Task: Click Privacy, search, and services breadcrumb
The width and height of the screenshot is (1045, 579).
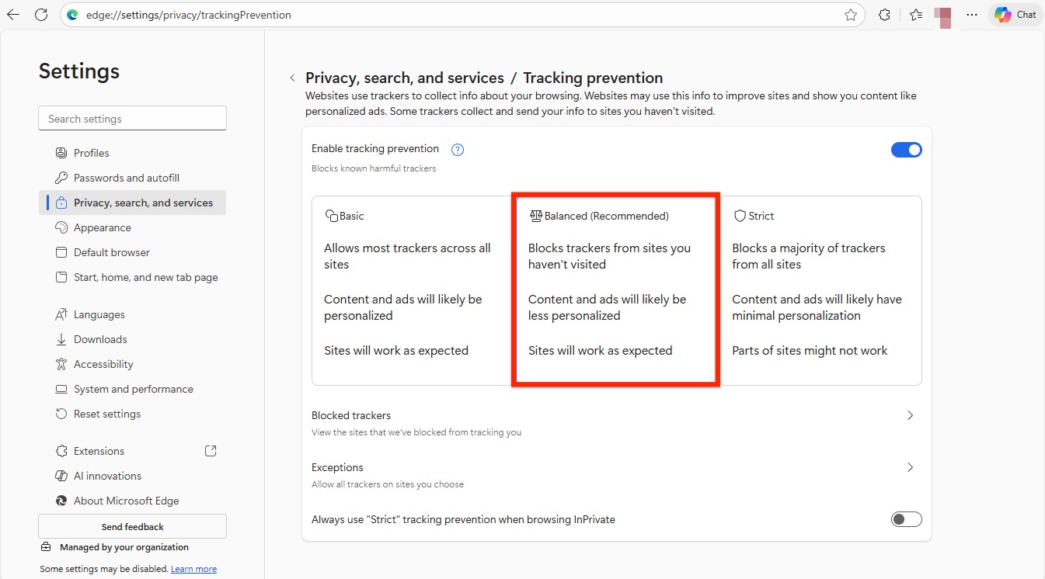Action: tap(405, 78)
